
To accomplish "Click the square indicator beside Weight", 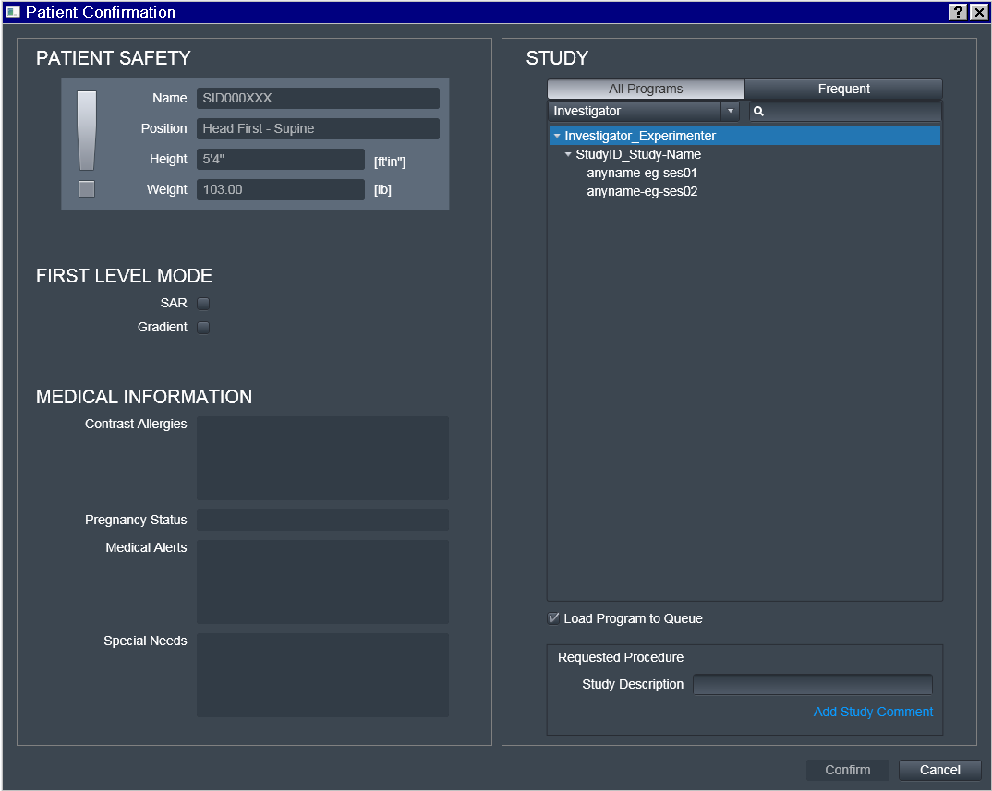I will [x=87, y=189].
